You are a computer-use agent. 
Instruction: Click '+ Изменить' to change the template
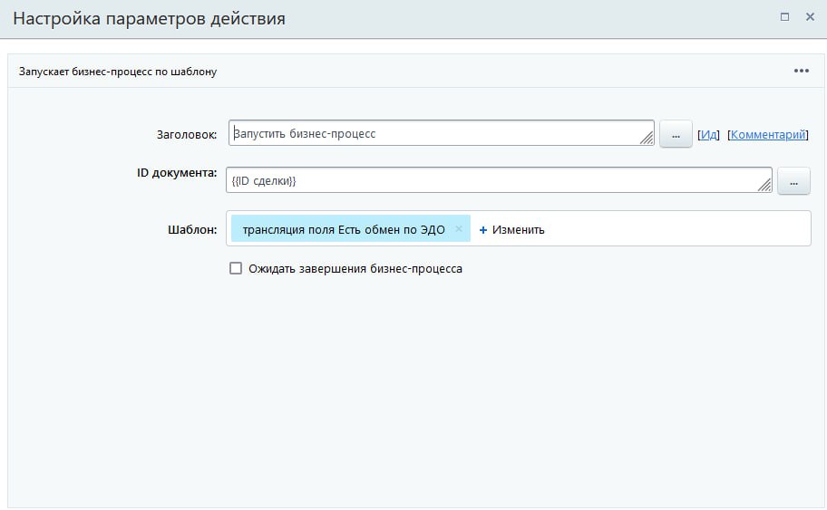point(512,229)
